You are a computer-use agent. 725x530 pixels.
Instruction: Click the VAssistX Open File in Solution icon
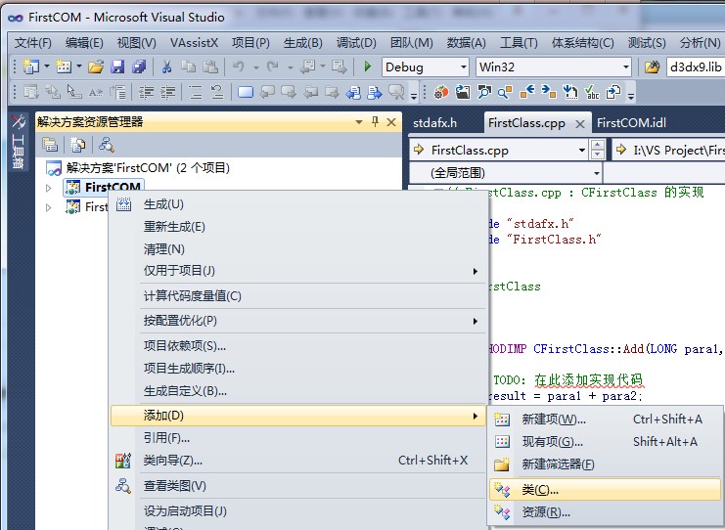463,93
